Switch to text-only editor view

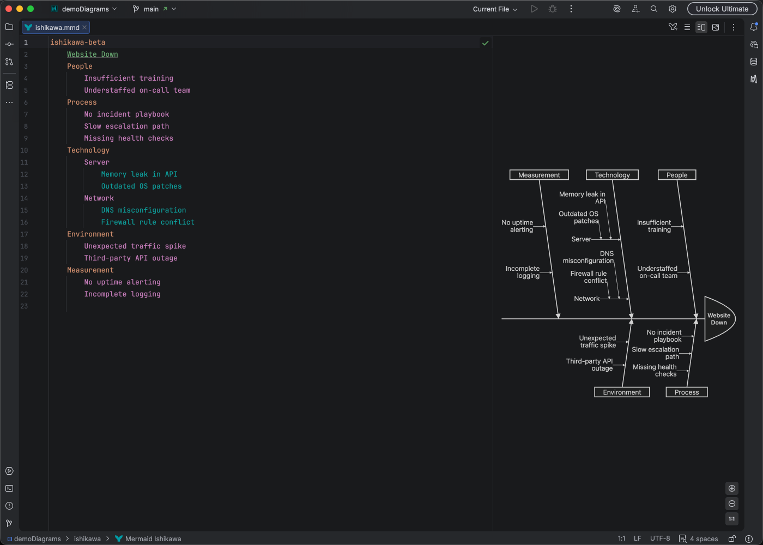[687, 27]
